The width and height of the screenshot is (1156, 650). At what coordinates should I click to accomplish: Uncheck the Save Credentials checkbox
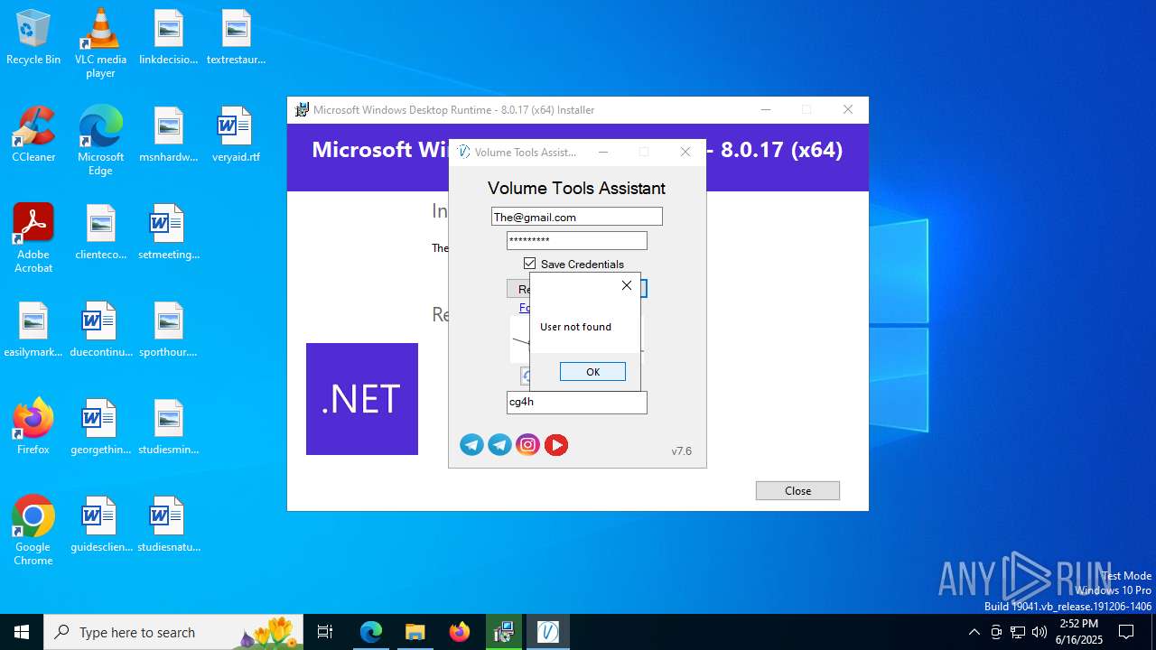529,264
